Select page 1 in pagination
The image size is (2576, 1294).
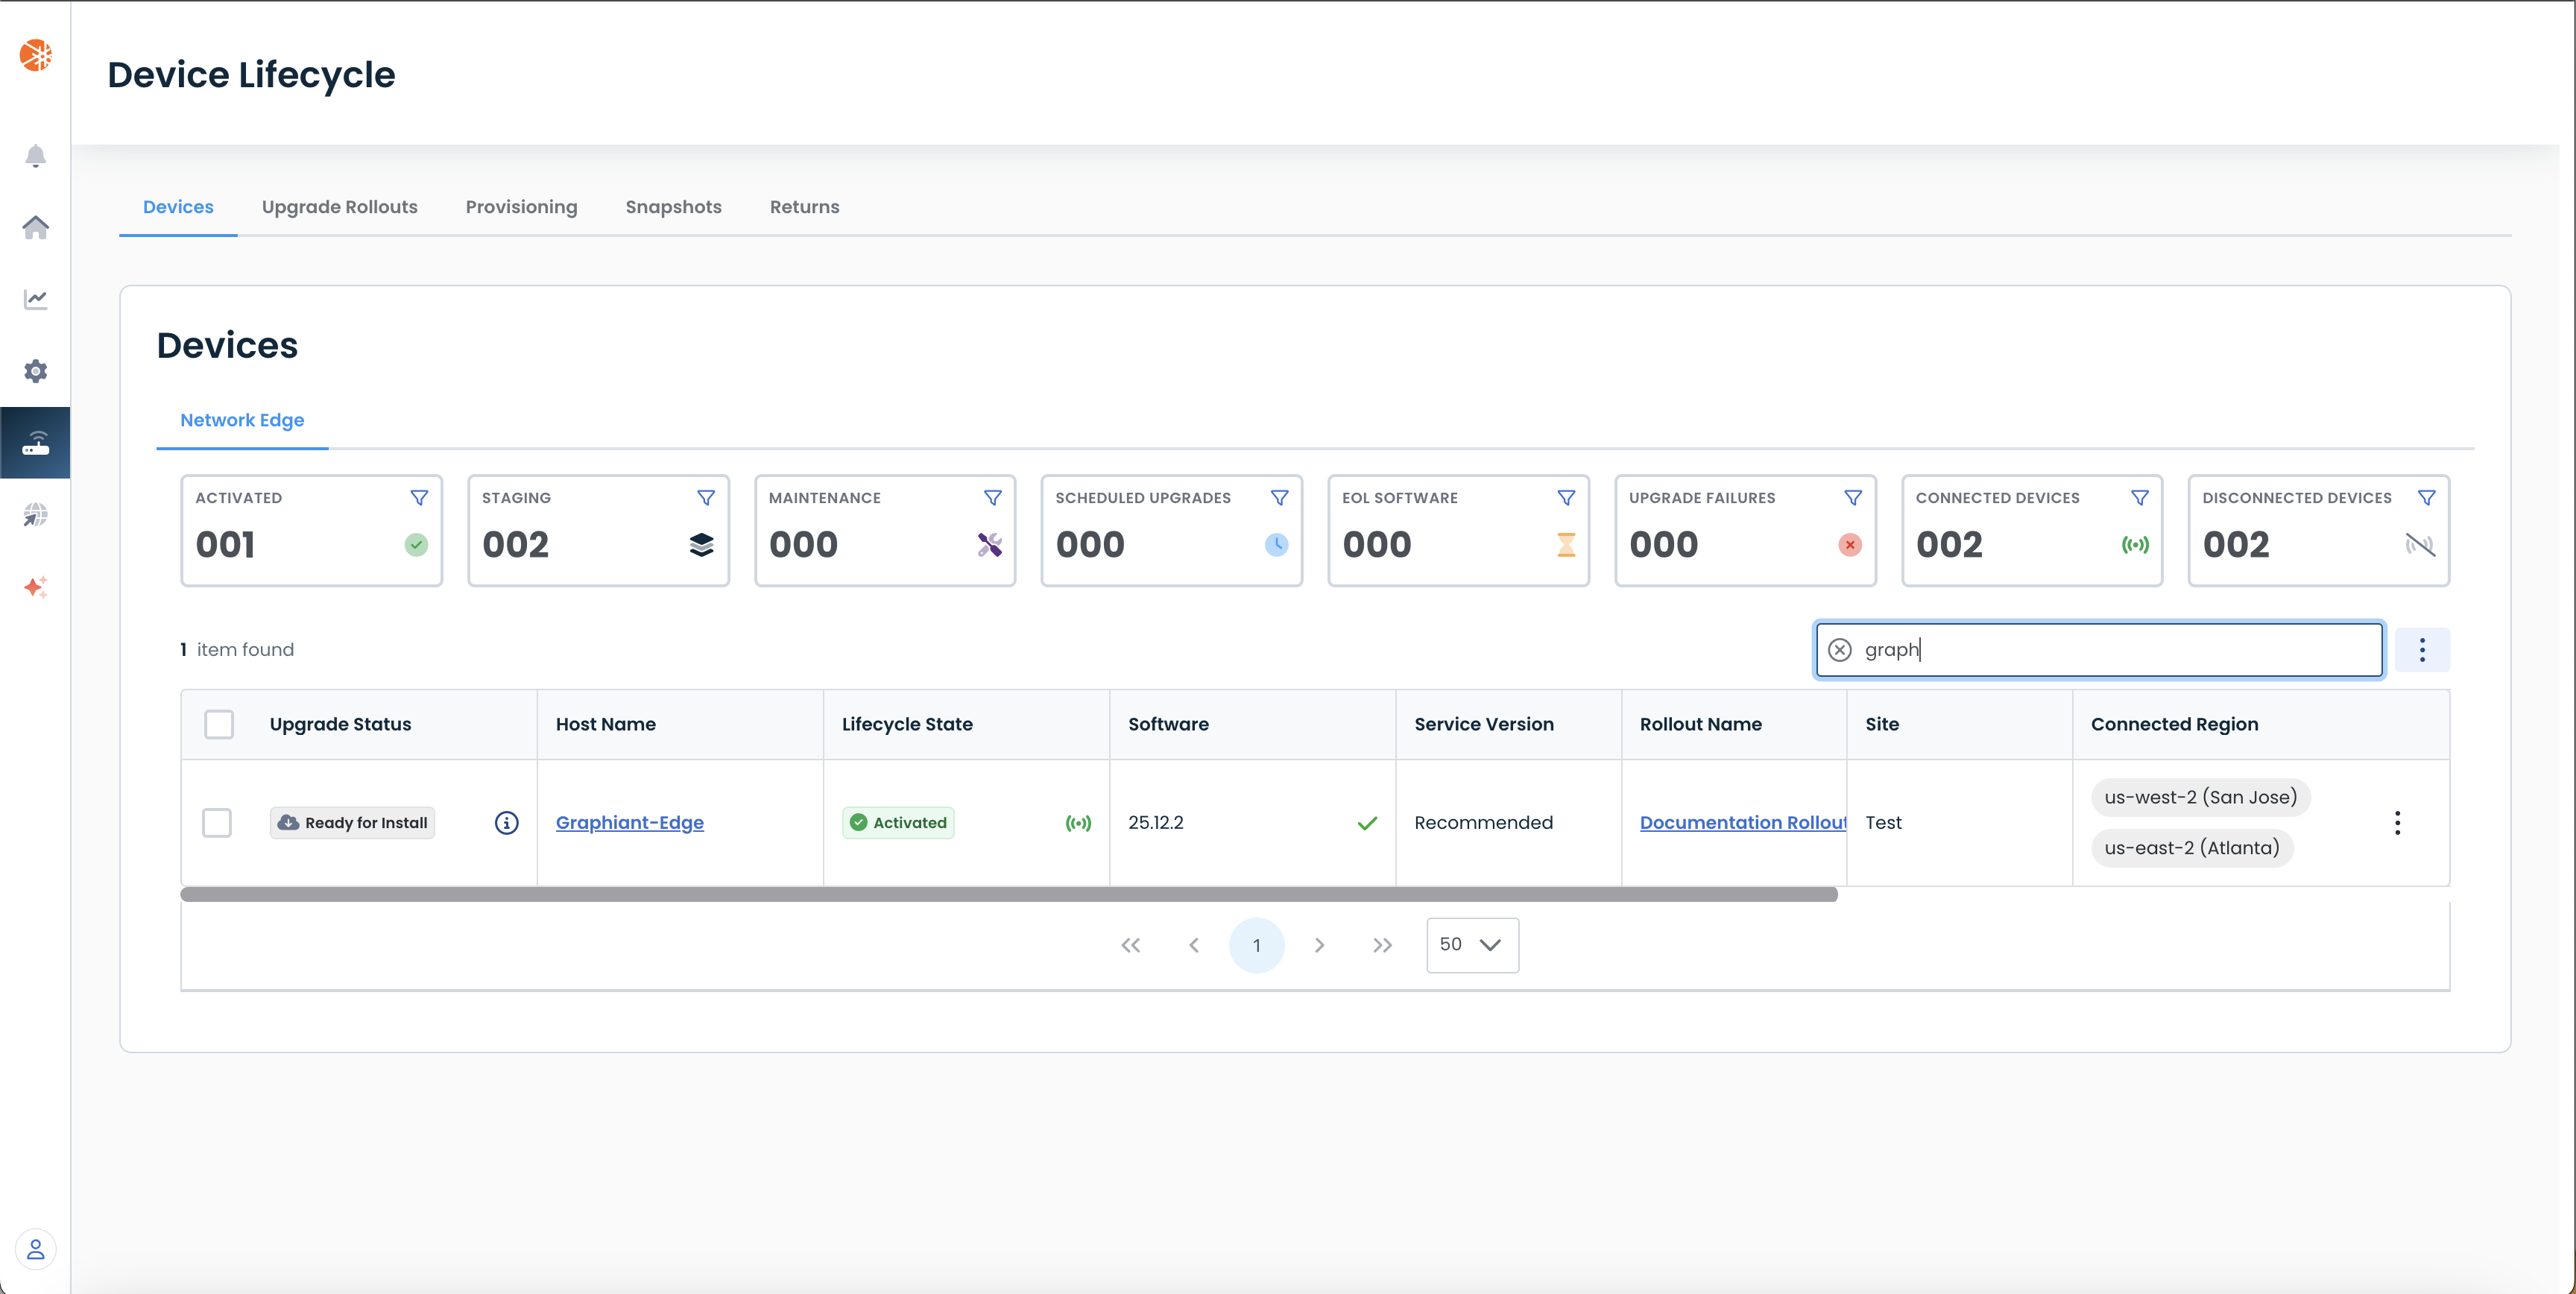(x=1257, y=945)
